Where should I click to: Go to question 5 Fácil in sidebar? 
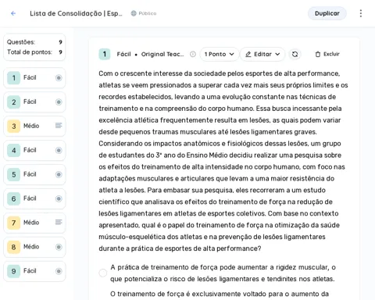click(34, 175)
